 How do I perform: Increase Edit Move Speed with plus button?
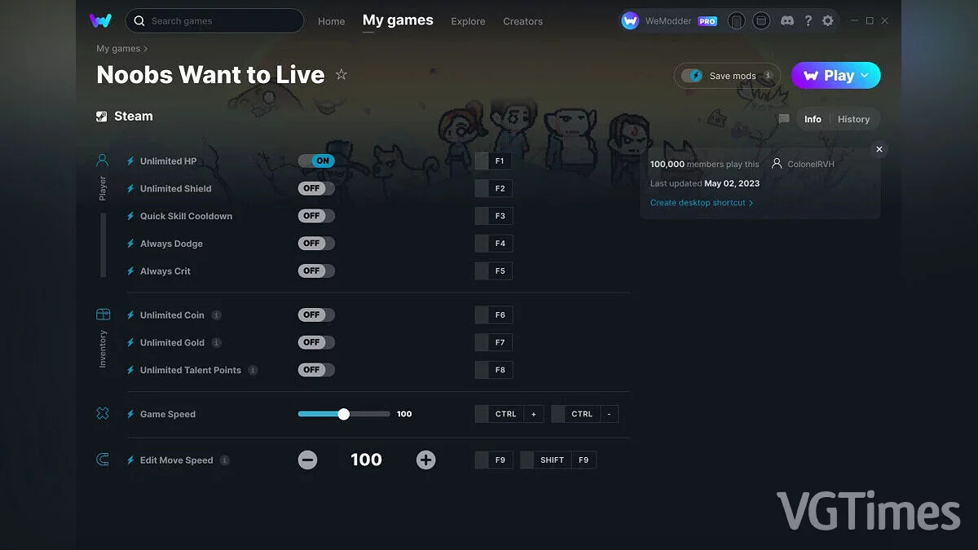point(425,460)
